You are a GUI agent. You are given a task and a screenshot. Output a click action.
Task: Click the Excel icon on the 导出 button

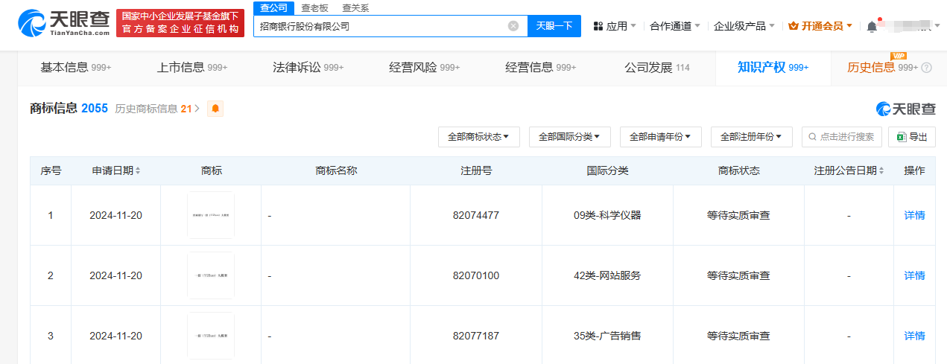tap(901, 137)
